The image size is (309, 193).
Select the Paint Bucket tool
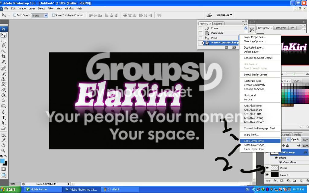[4, 95]
